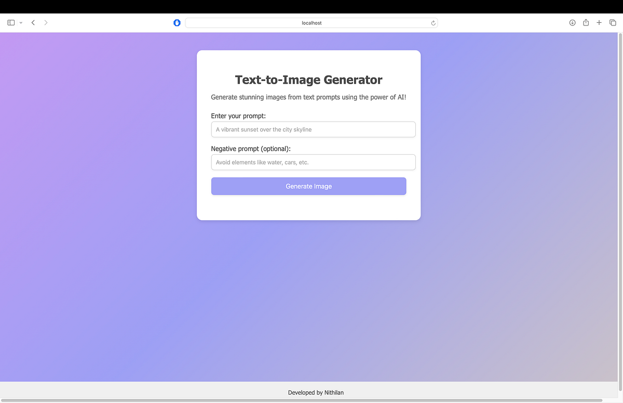Click the back navigation arrow

pyautogui.click(x=33, y=22)
